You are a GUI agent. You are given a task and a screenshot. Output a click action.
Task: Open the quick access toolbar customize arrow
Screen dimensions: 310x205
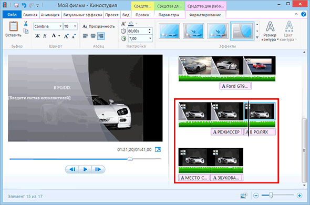tap(37, 6)
